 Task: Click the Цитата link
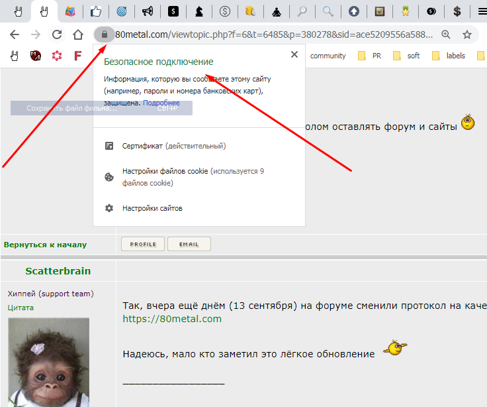[x=21, y=308]
